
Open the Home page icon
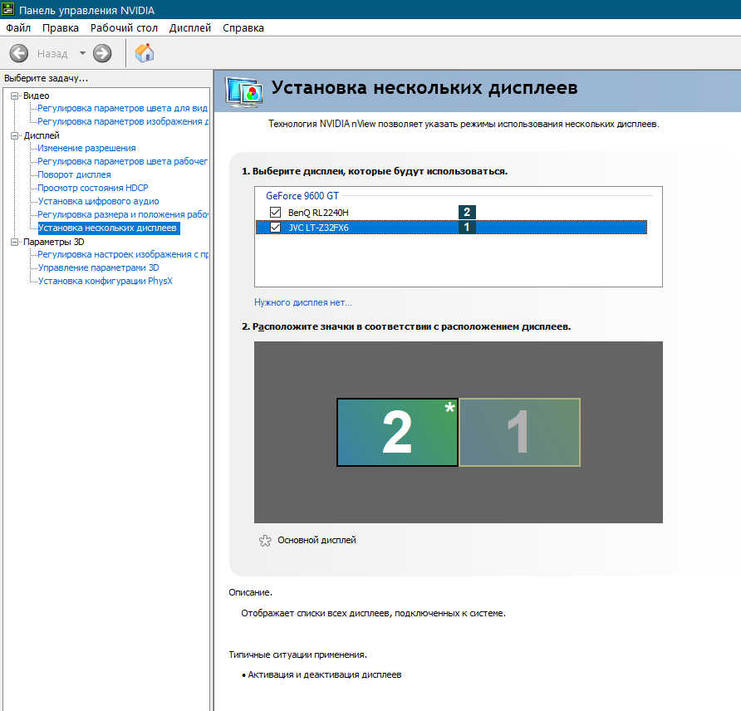145,53
